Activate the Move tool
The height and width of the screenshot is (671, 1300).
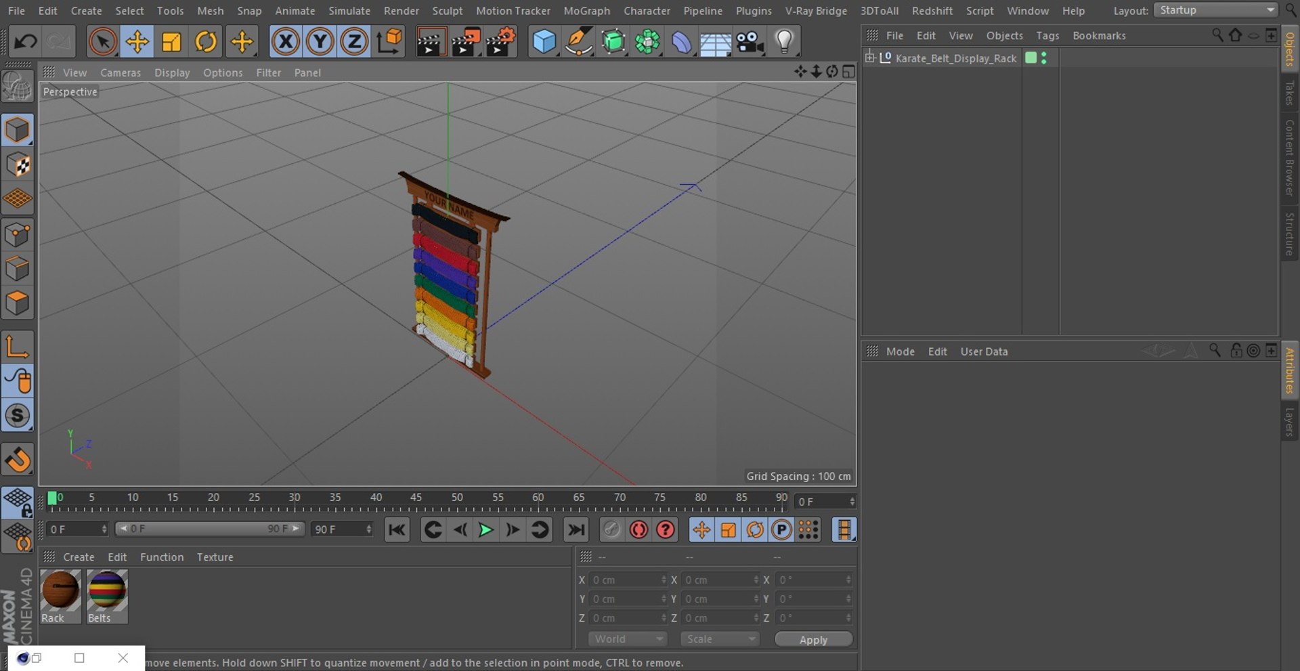(137, 42)
